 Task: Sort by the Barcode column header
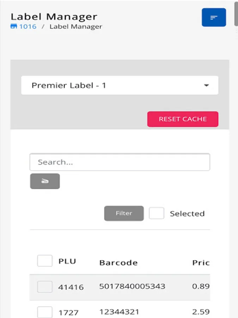coord(118,263)
